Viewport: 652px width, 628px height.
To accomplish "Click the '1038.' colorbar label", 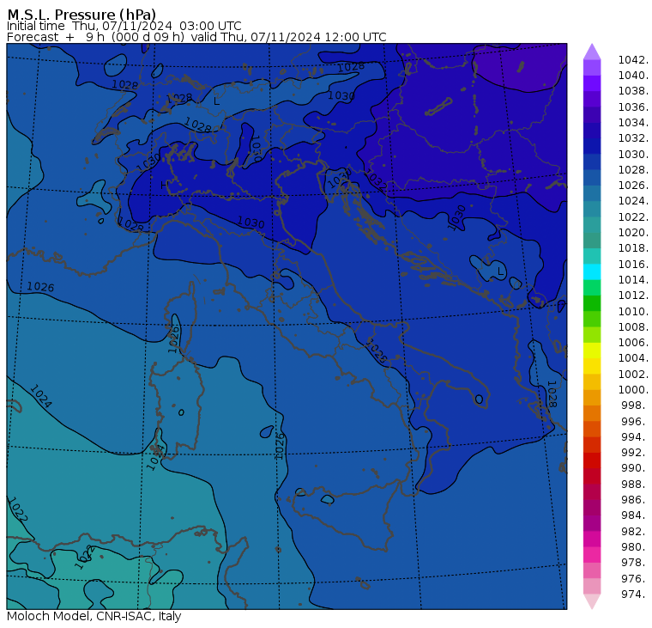I will click(x=633, y=91).
